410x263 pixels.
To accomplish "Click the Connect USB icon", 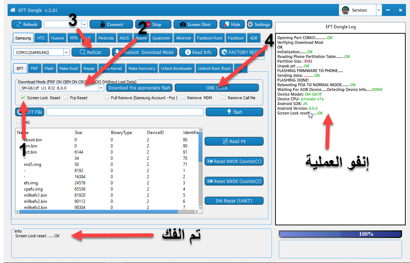I will pyautogui.click(x=103, y=24).
